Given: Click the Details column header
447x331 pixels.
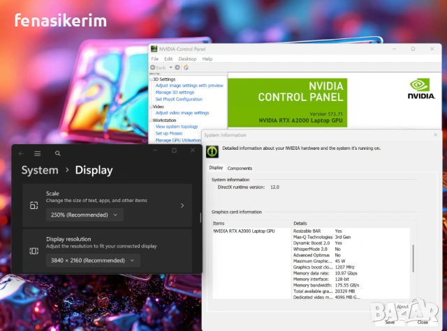Looking at the screenshot, I should [352, 223].
